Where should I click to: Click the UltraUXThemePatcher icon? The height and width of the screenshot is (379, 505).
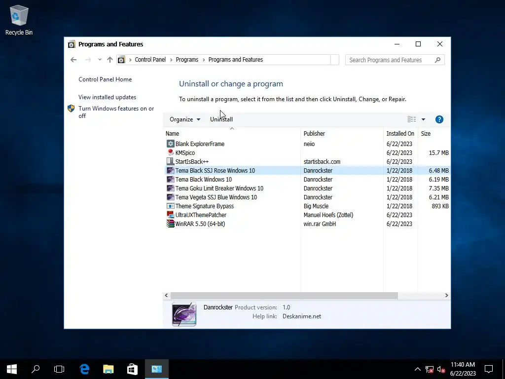pos(170,215)
